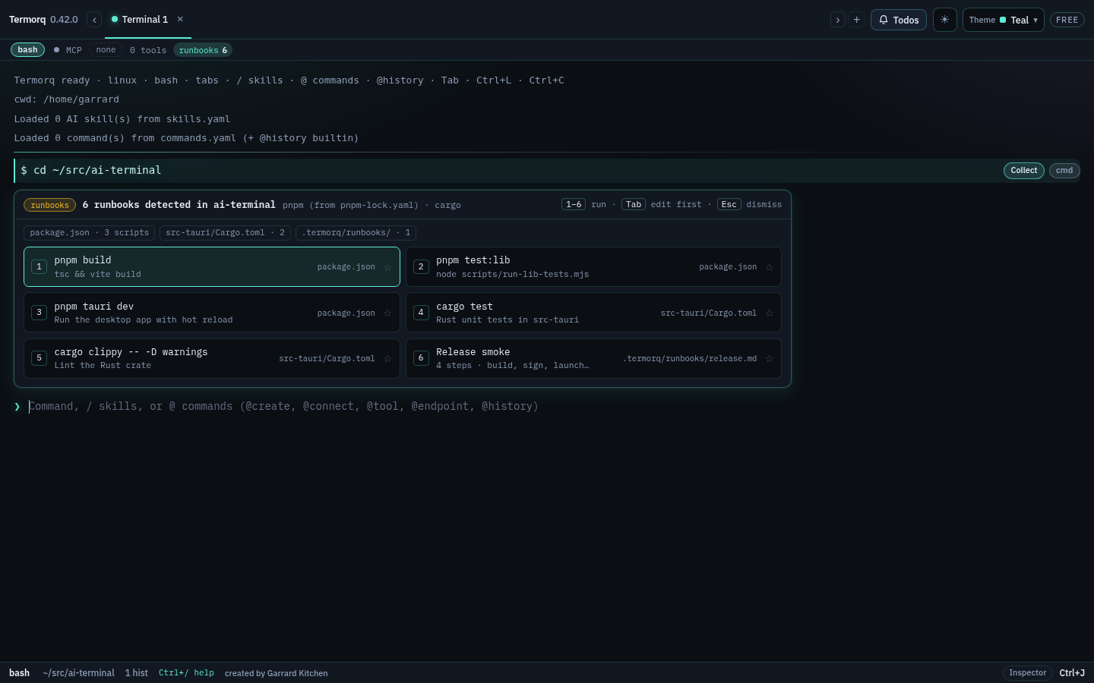Click the ~/src/ai-terminal path in status bar
1094x683 pixels.
79,673
